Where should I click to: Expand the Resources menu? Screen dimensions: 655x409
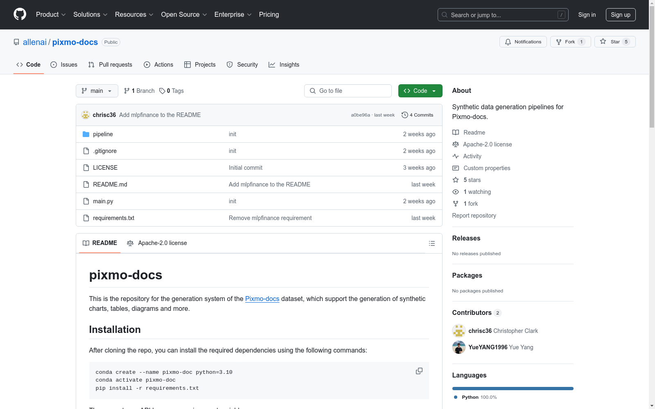click(134, 15)
